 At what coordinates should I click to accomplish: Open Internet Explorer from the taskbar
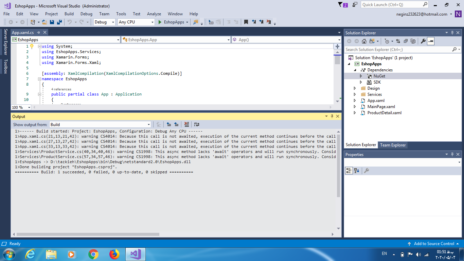coord(30,254)
